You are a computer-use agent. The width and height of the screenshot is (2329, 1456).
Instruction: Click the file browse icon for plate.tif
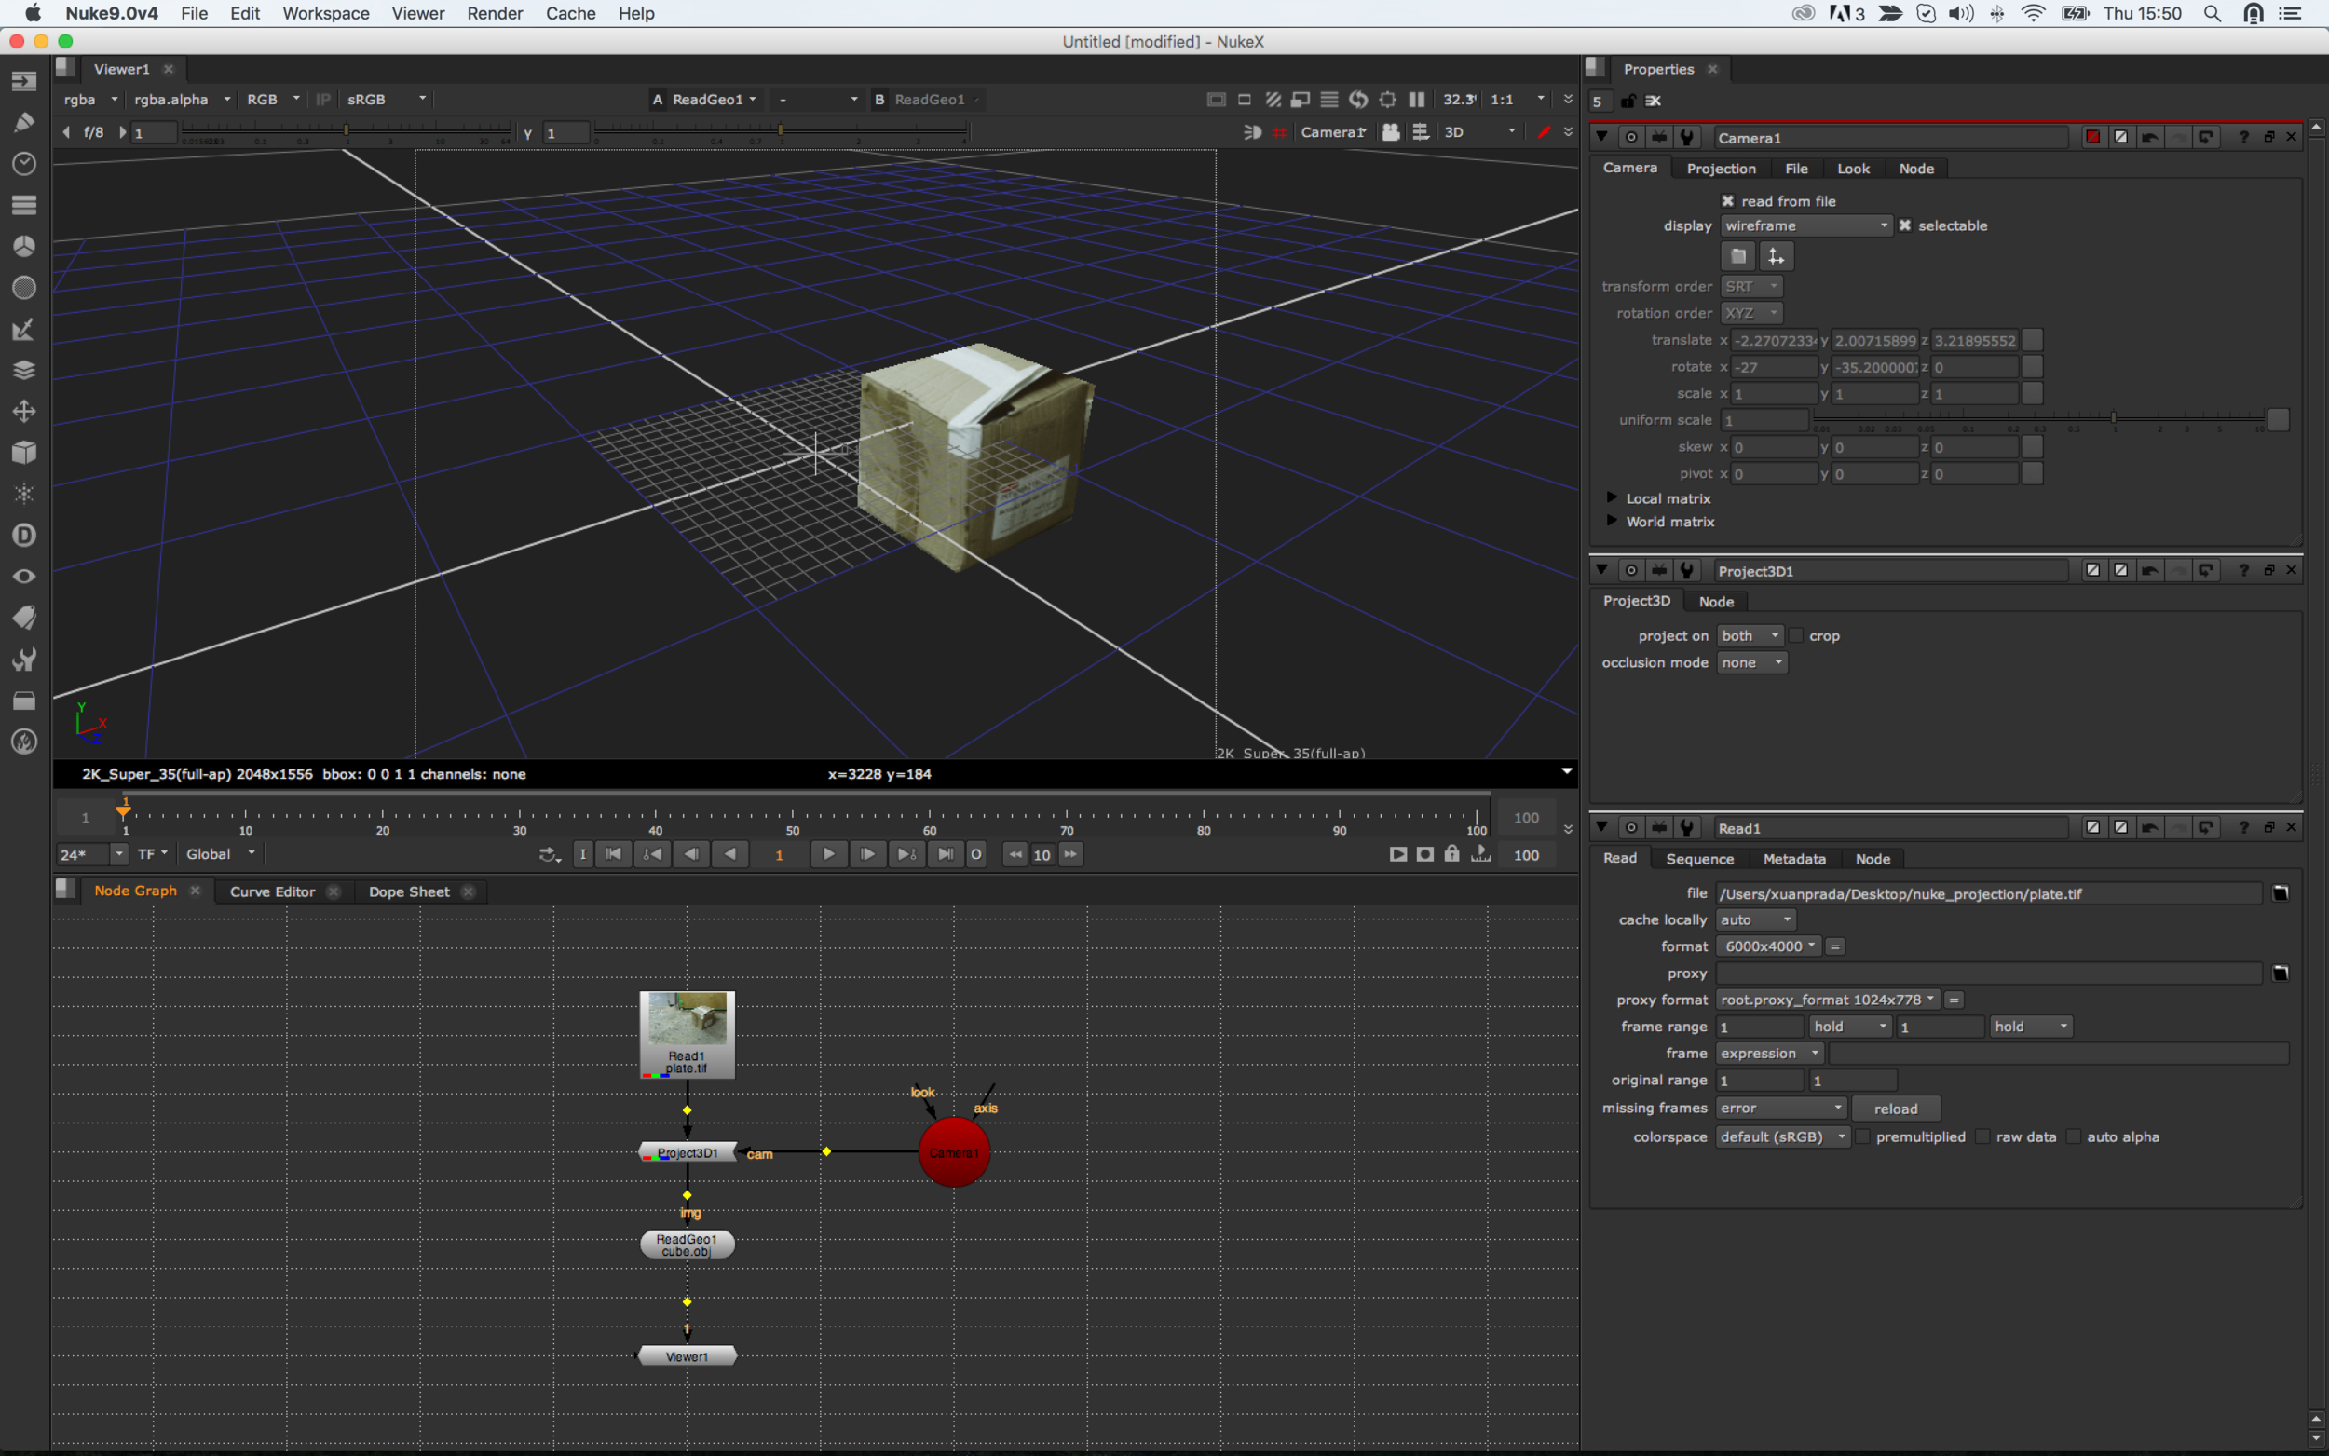tap(2280, 893)
